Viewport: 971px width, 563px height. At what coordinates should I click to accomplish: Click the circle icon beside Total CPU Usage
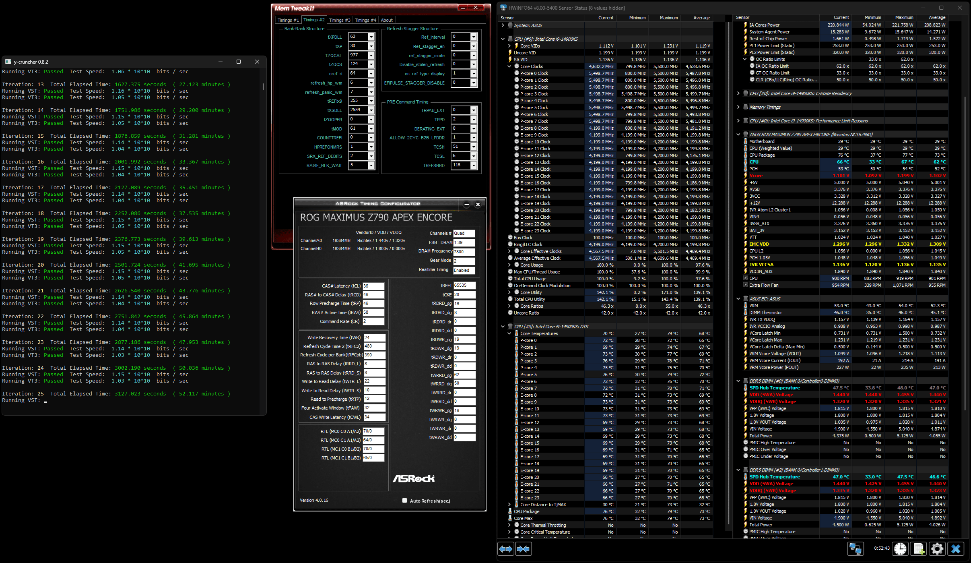pos(510,279)
